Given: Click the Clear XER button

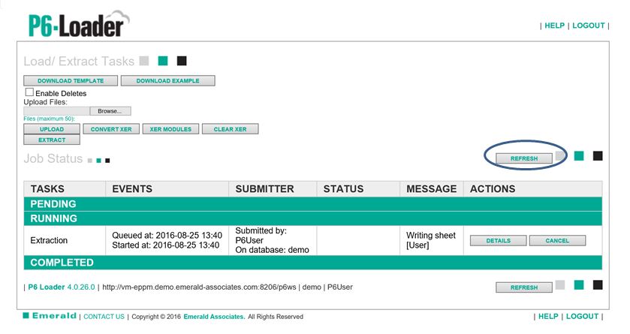Looking at the screenshot, I should 230,129.
